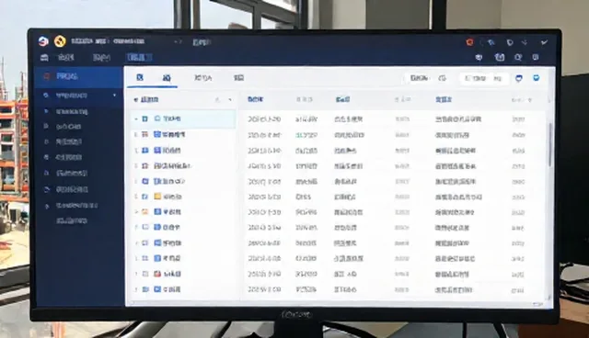Click the downward arrow icon beside the checkmark
This screenshot has height=338, width=589.
pyautogui.click(x=525, y=43)
